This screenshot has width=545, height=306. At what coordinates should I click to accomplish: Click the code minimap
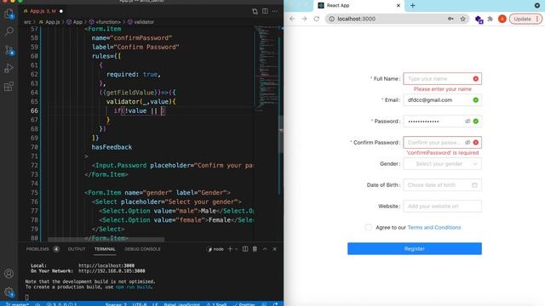(267, 68)
